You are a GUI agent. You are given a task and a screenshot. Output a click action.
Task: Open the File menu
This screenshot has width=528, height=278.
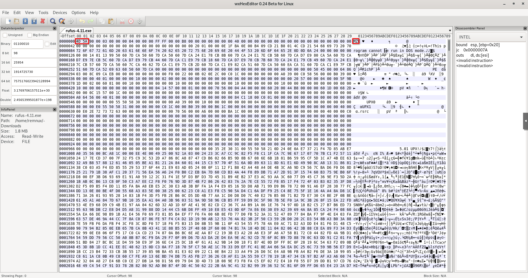(5, 13)
